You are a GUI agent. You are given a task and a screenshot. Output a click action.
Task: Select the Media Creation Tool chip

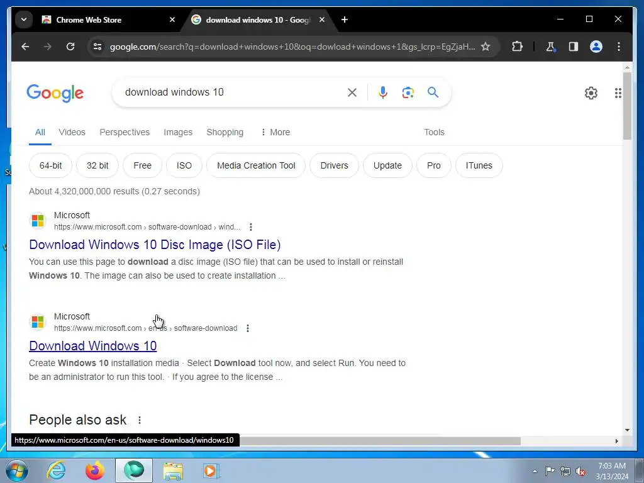(256, 165)
